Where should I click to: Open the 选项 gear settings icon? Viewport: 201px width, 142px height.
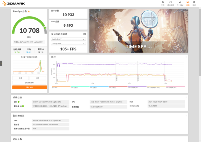(194, 3)
